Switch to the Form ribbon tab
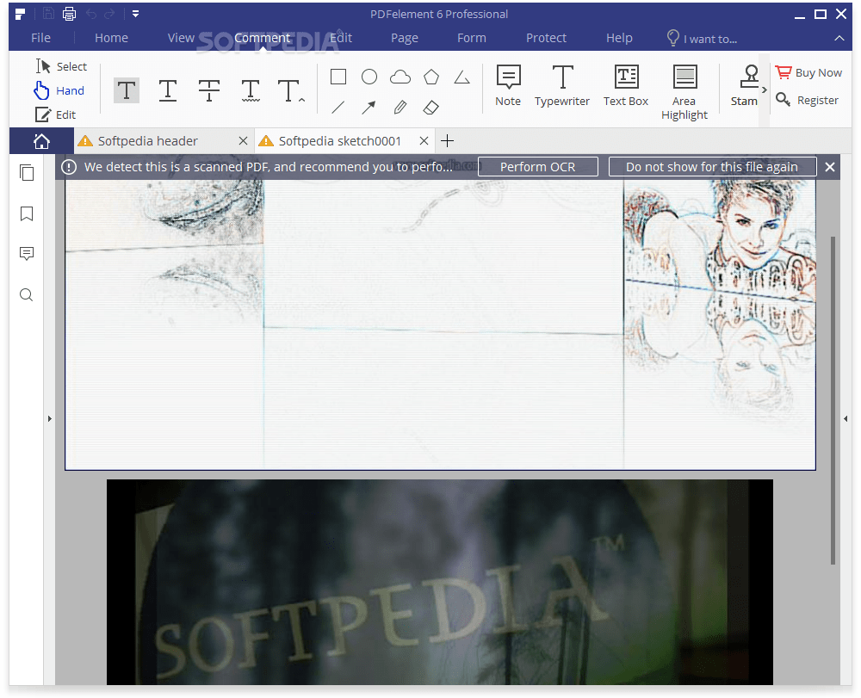The height and width of the screenshot is (698, 861). [x=471, y=38]
